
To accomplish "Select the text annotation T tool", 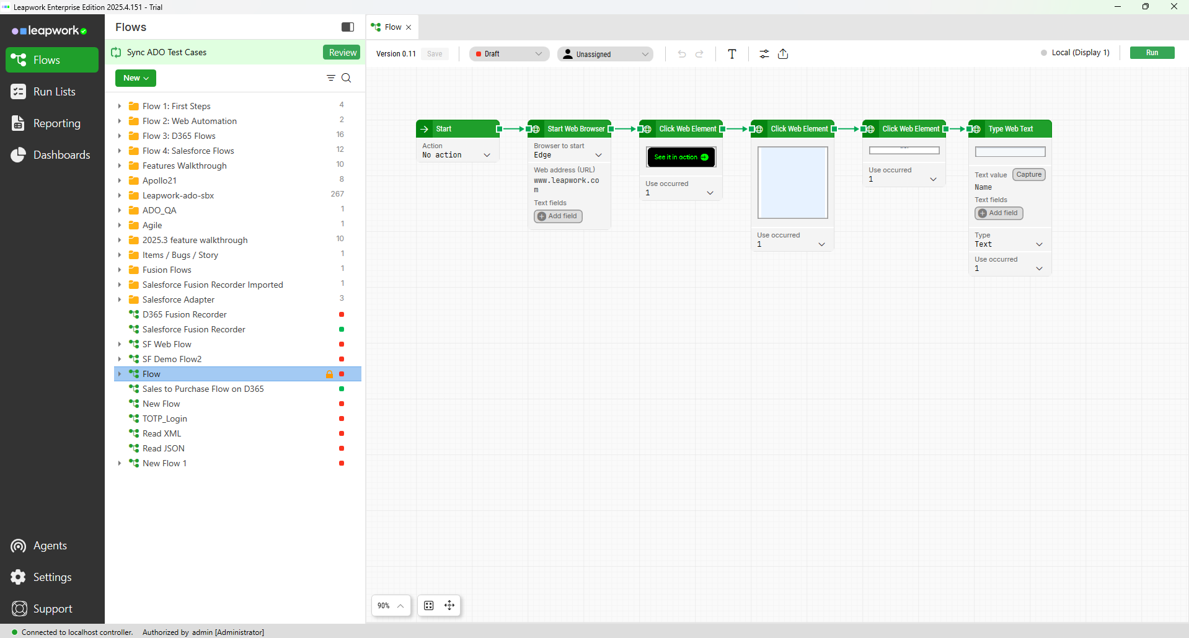I will click(732, 54).
